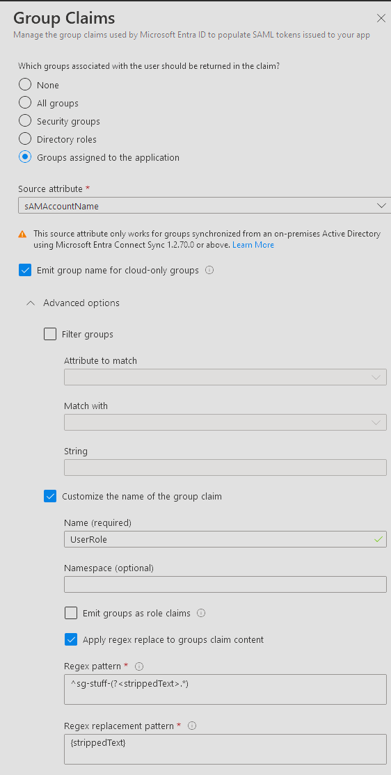Enable the Filter groups checkbox

click(50, 334)
